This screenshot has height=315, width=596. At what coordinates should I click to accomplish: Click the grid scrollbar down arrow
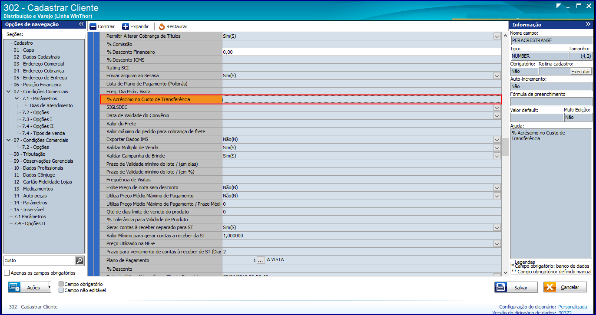click(505, 273)
